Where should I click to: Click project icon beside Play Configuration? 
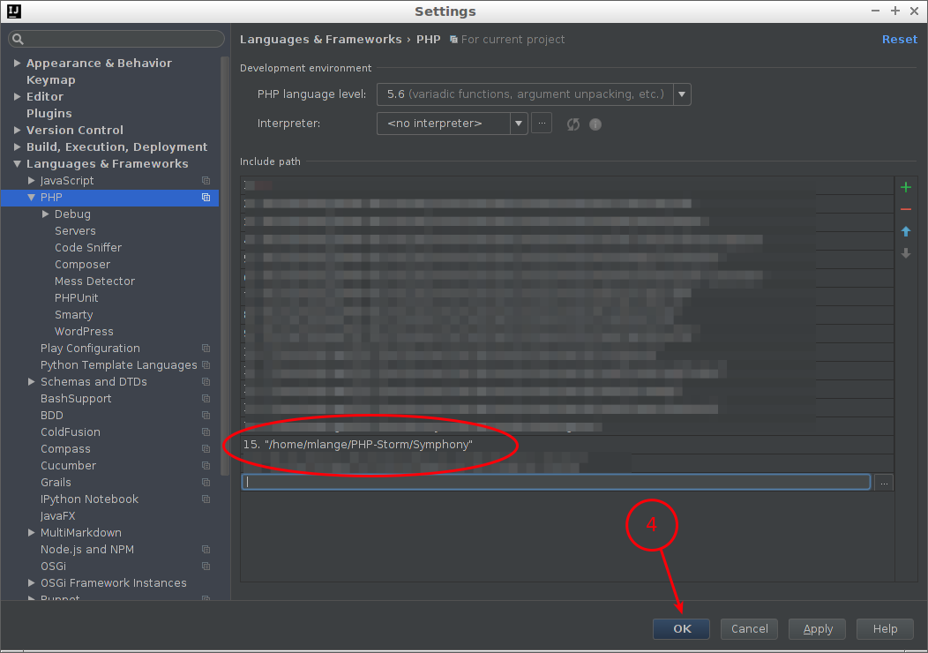point(206,348)
